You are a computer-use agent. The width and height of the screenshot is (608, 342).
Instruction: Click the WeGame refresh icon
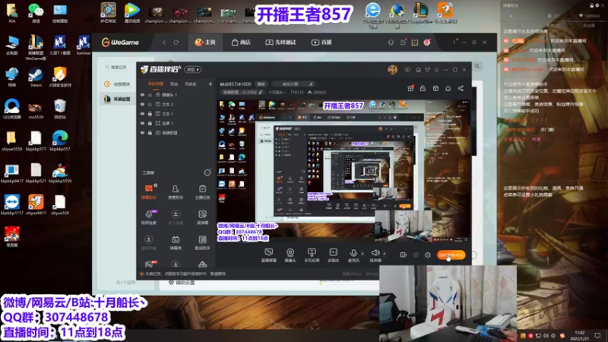[176, 43]
